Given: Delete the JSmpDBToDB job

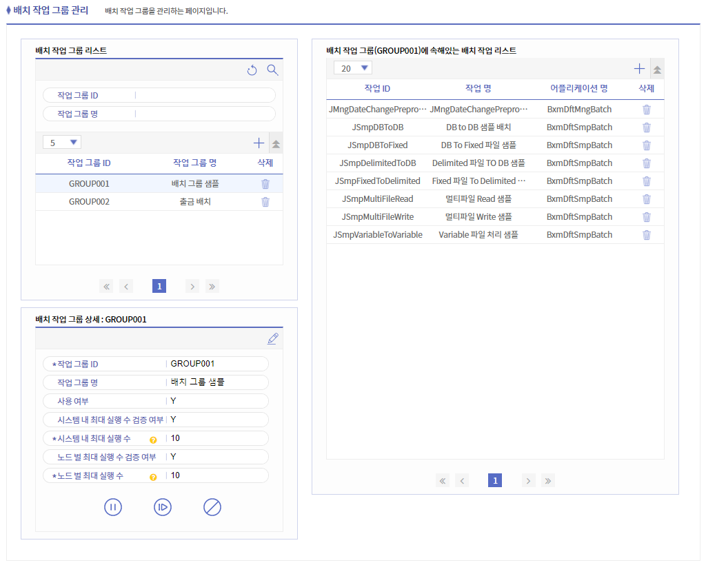Looking at the screenshot, I should [647, 127].
